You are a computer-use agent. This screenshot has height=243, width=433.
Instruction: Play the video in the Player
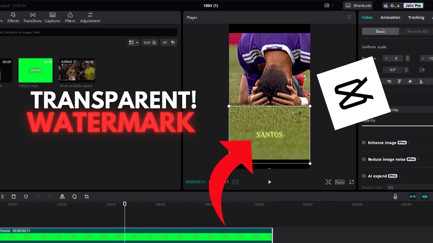(x=270, y=182)
